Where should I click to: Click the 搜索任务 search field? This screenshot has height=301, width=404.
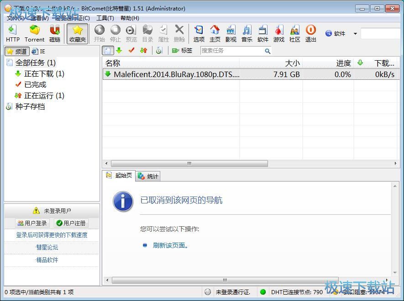coord(232,51)
